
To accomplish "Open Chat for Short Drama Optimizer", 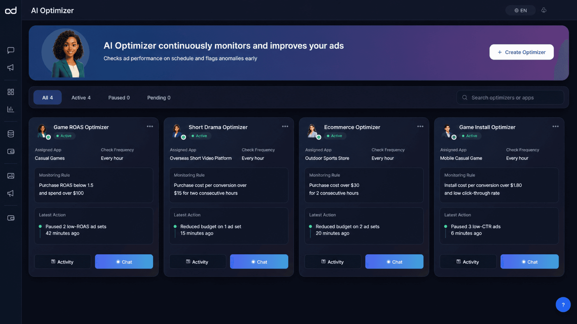I will click(259, 262).
